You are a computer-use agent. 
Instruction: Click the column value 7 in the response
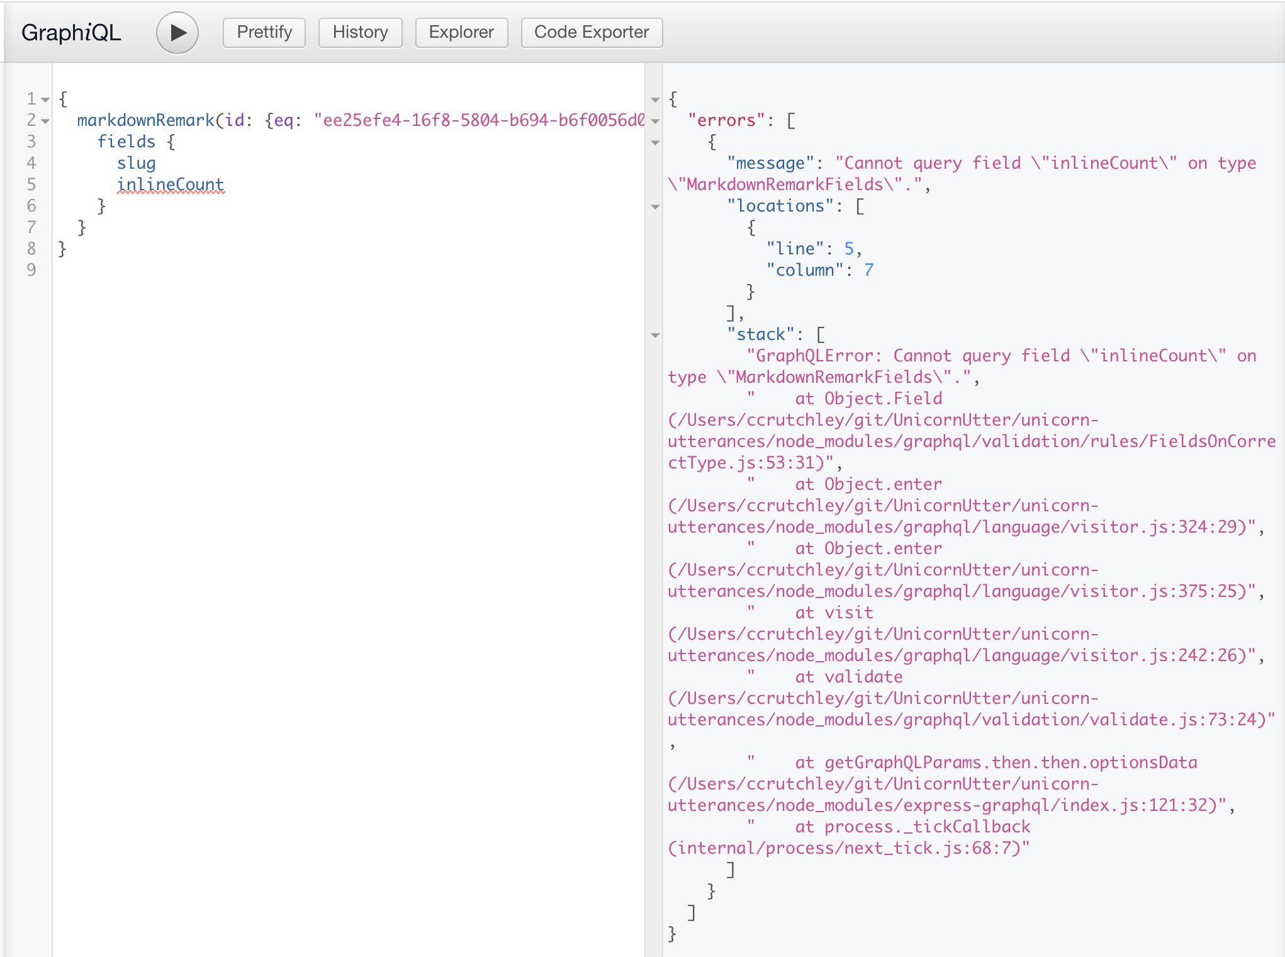coord(870,269)
